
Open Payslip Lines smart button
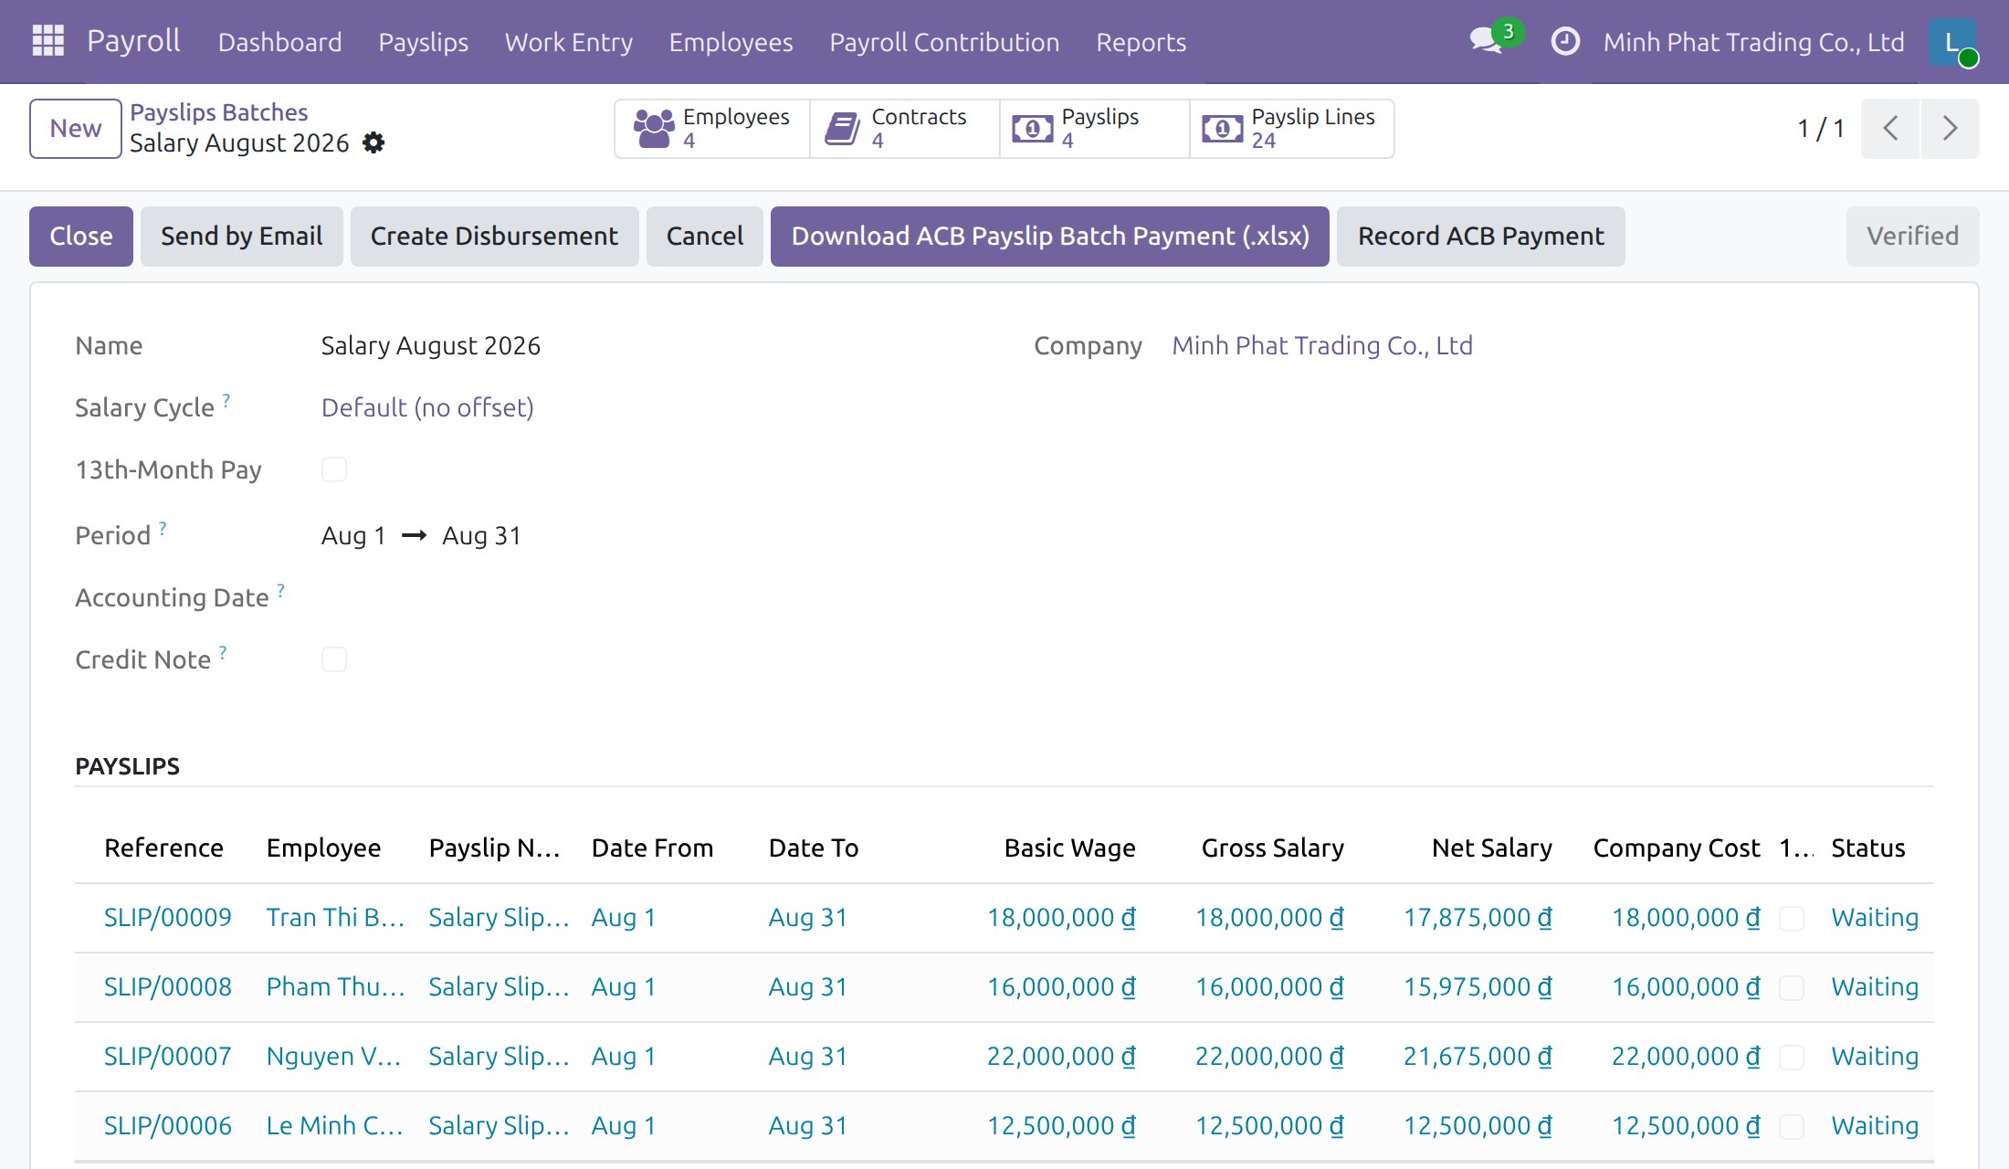(x=1291, y=129)
